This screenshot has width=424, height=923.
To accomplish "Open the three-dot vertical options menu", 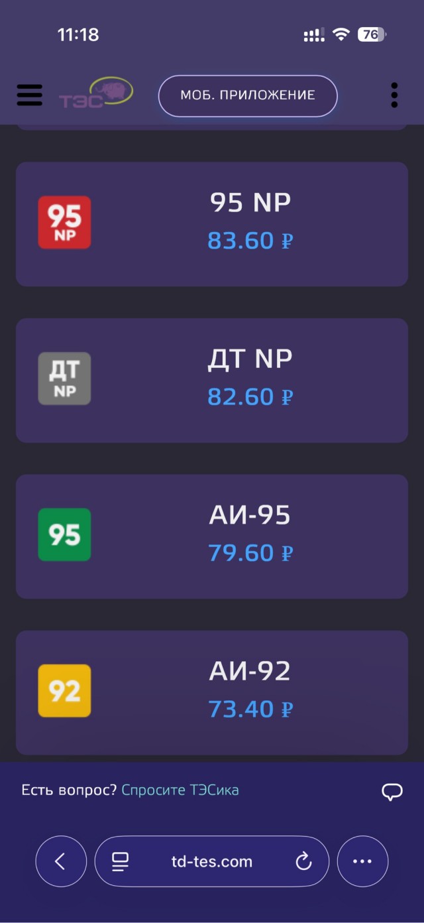I will coord(394,95).
